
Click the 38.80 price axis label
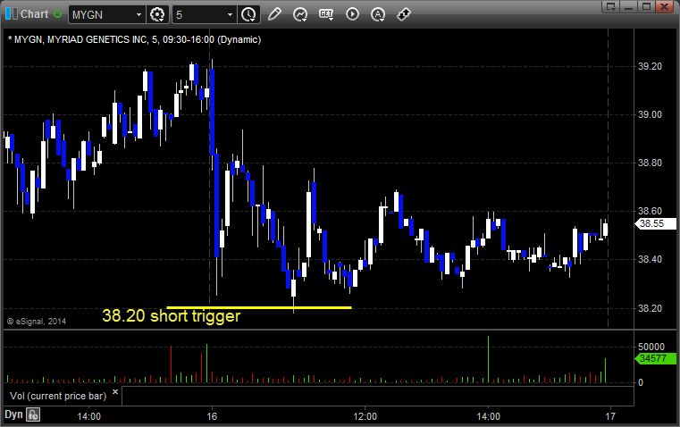pyautogui.click(x=650, y=163)
